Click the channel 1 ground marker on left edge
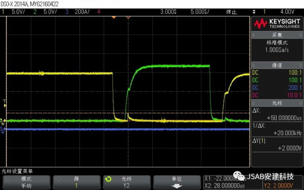Image resolution: width=304 pixels, height=190 pixels. 3,120
